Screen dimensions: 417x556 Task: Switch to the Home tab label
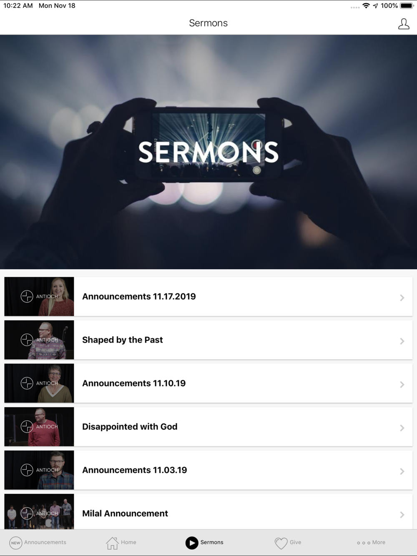(x=128, y=542)
